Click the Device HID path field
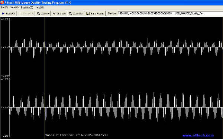 coord(170,13)
